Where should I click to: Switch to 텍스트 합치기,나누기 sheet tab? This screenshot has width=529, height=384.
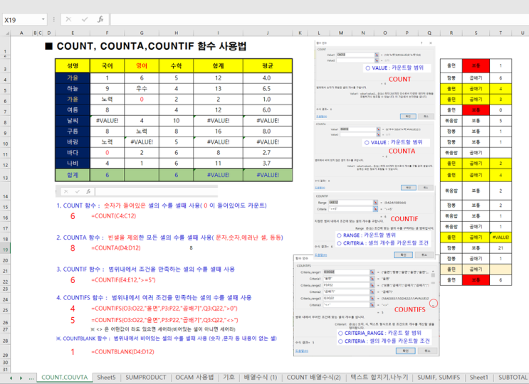coord(379,378)
